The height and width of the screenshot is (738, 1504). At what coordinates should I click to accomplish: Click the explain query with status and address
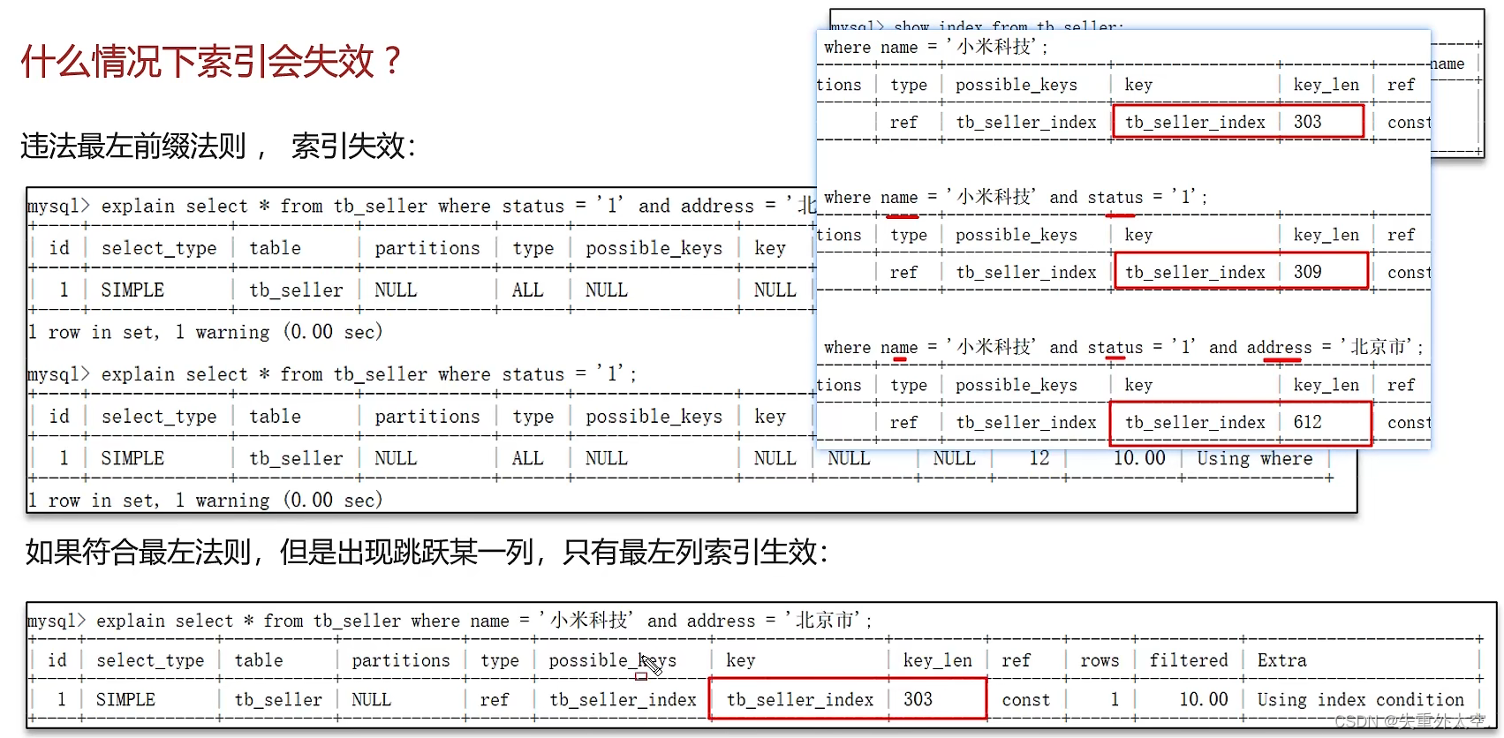pos(421,206)
